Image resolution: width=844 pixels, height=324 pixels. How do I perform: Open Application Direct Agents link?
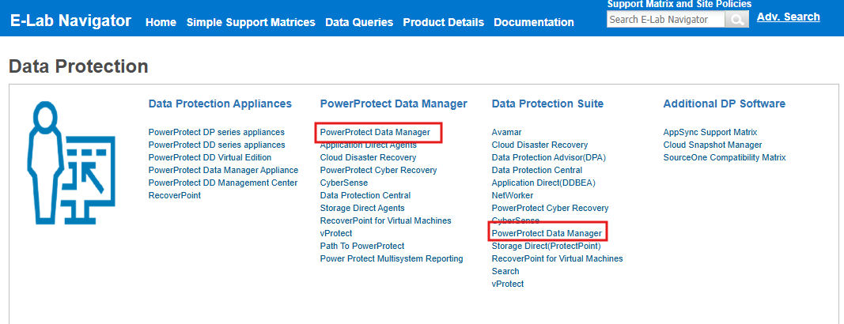click(369, 145)
